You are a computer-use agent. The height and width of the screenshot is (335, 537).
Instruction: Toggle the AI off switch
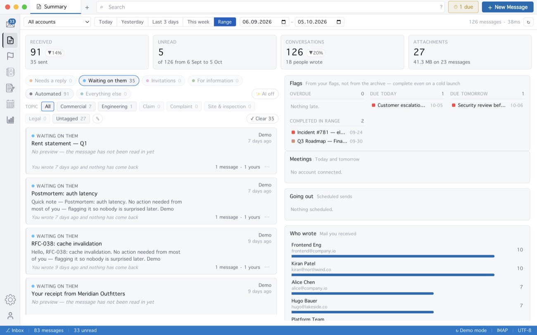[265, 94]
